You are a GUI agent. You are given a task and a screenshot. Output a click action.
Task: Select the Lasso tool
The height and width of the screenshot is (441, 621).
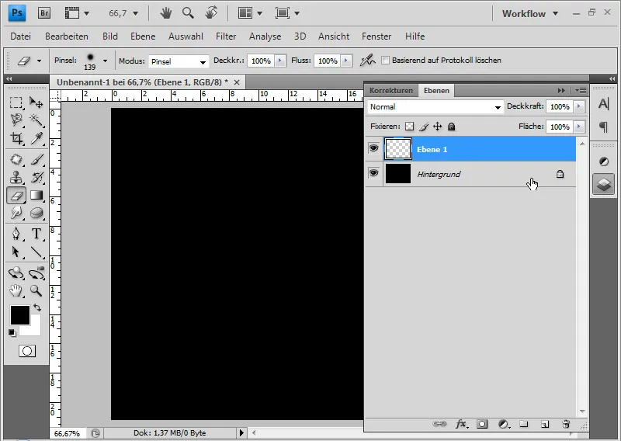[16, 120]
